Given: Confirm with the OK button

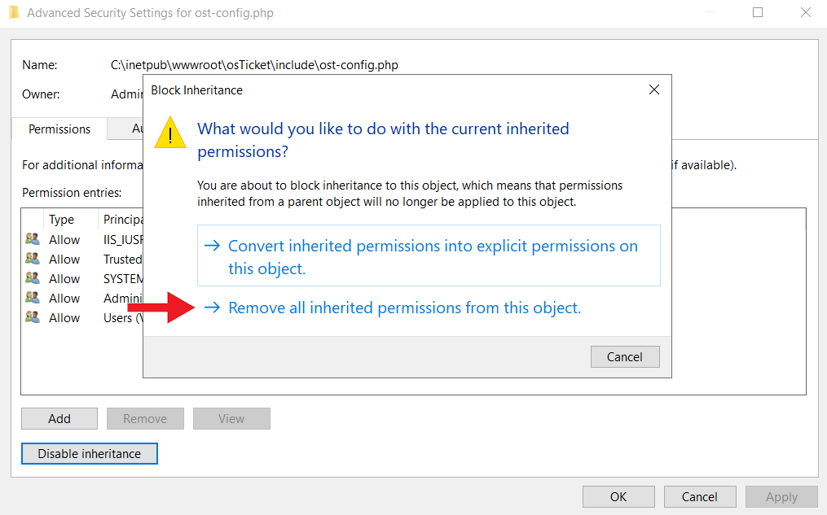Looking at the screenshot, I should pyautogui.click(x=618, y=496).
